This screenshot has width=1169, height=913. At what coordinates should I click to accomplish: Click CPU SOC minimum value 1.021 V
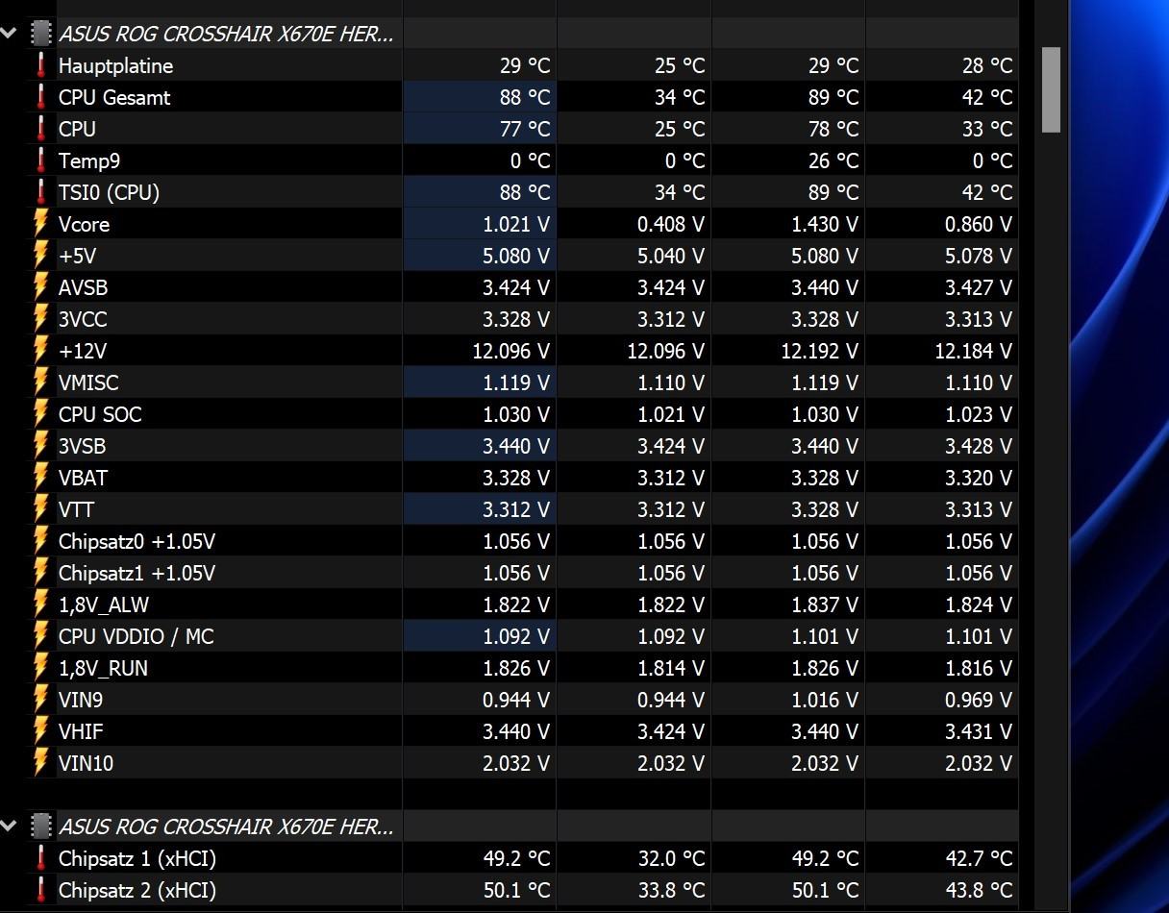point(671,414)
